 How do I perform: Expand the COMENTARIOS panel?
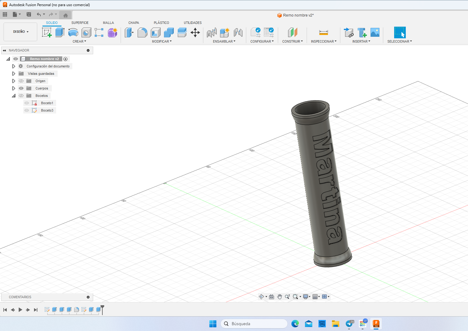pyautogui.click(x=88, y=297)
